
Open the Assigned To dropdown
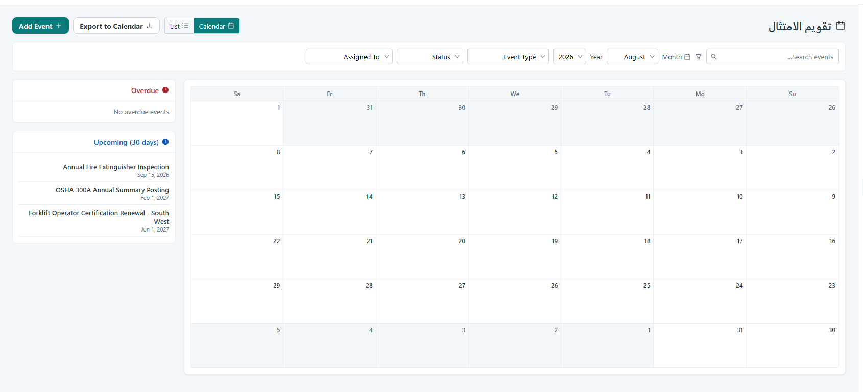(349, 57)
